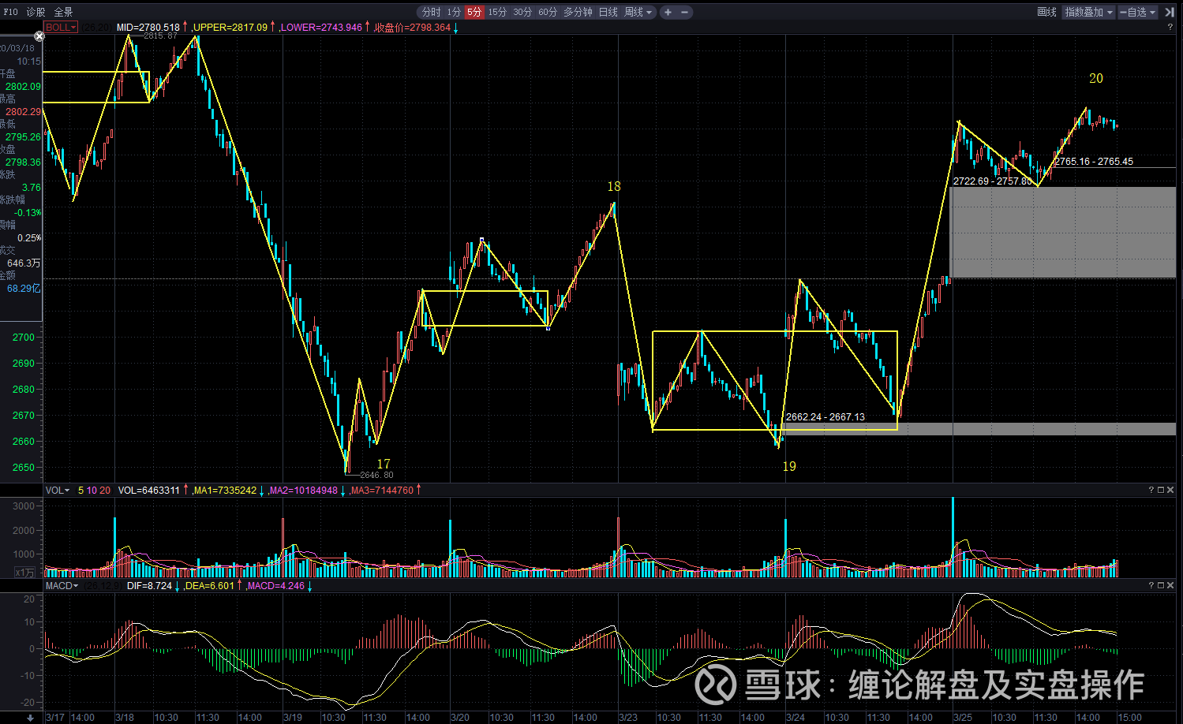Zoom out chart with minus button
1183x724 pixels.
click(684, 12)
